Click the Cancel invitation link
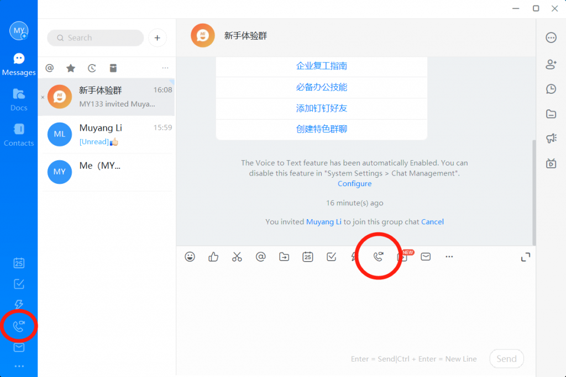566x377 pixels. tap(432, 222)
